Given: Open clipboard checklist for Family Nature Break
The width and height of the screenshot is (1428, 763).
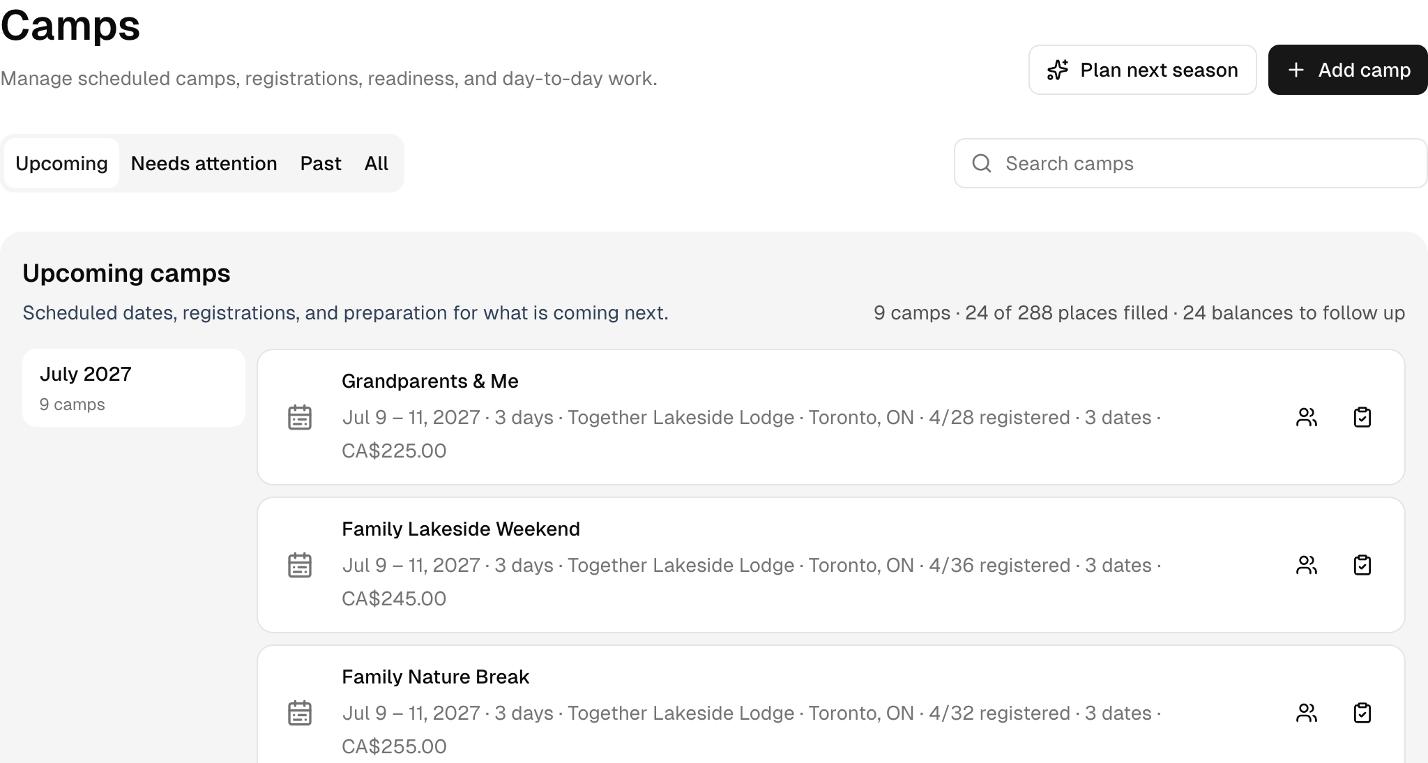Looking at the screenshot, I should pos(1362,713).
